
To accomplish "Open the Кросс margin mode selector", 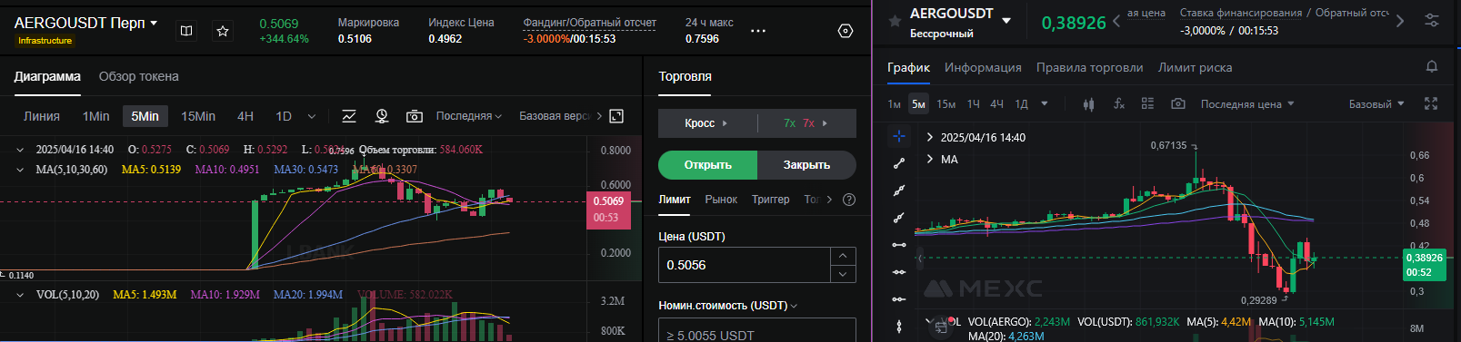I will [x=707, y=122].
